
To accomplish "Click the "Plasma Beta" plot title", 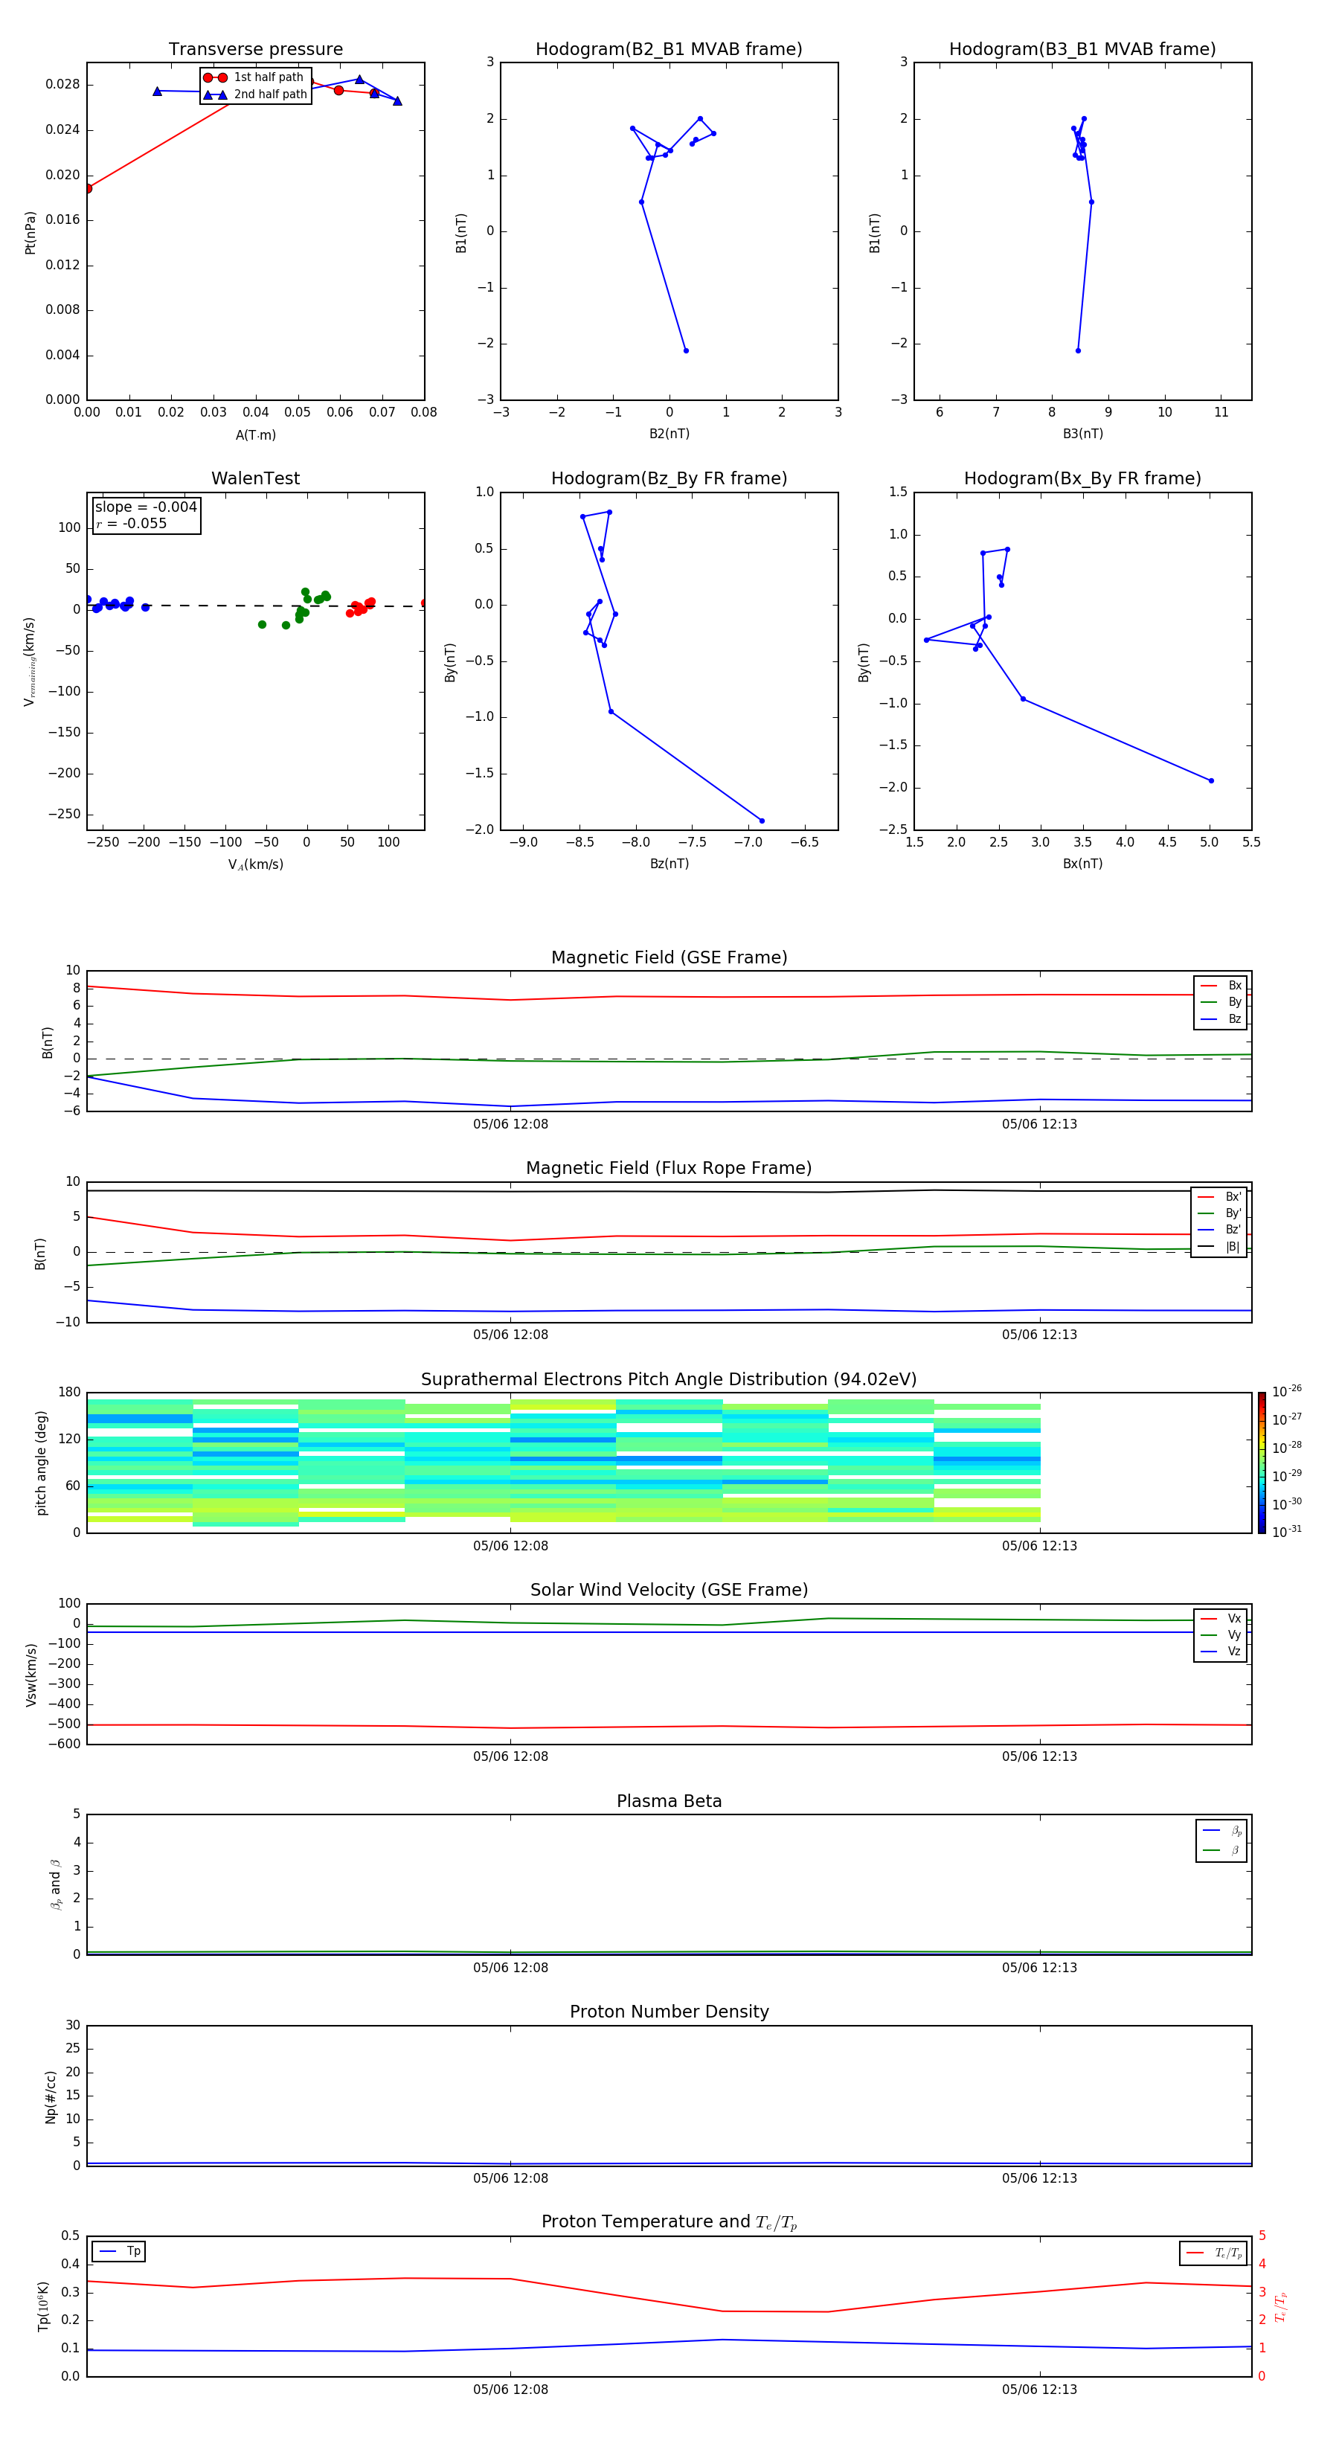I will (669, 1802).
